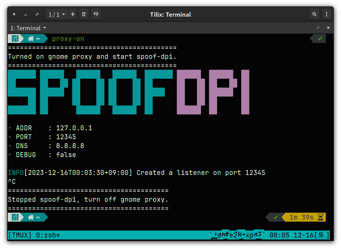Select tmux window 0:zsh*

pos(48,235)
